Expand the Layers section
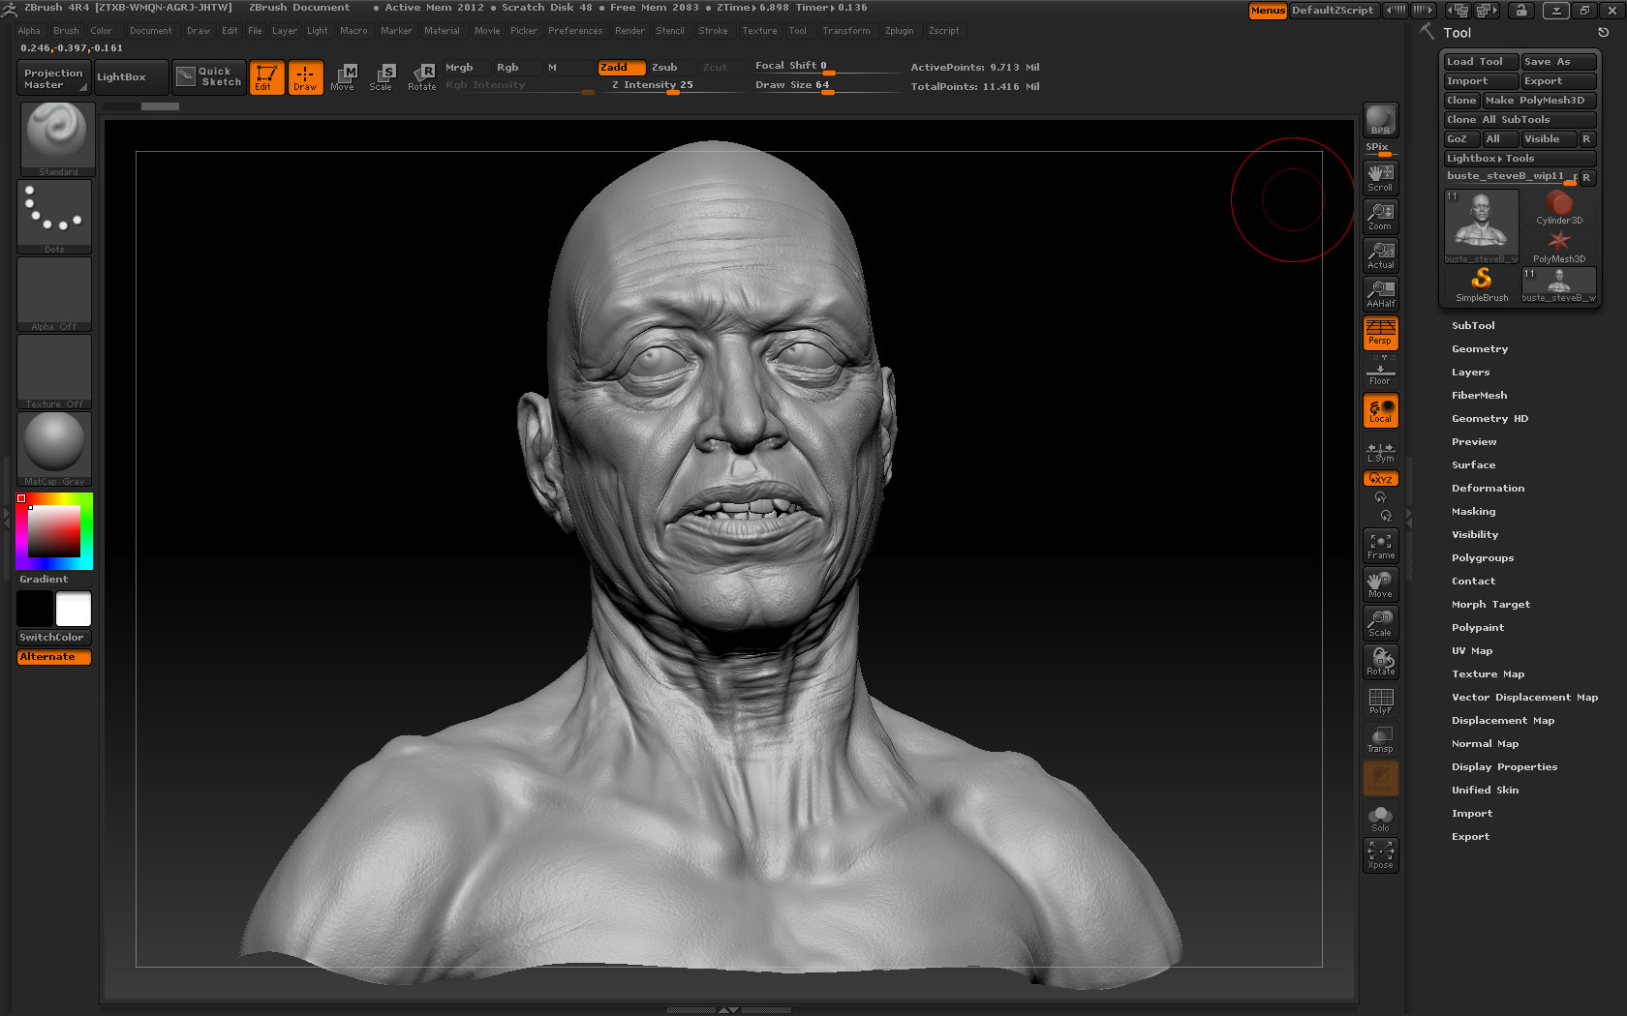The image size is (1627, 1016). [x=1470, y=373]
